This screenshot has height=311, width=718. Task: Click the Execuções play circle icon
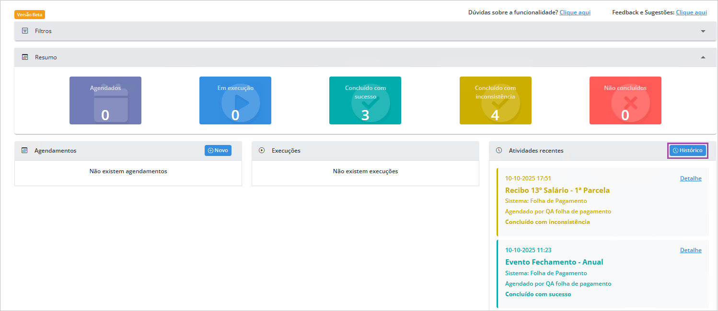pos(262,151)
